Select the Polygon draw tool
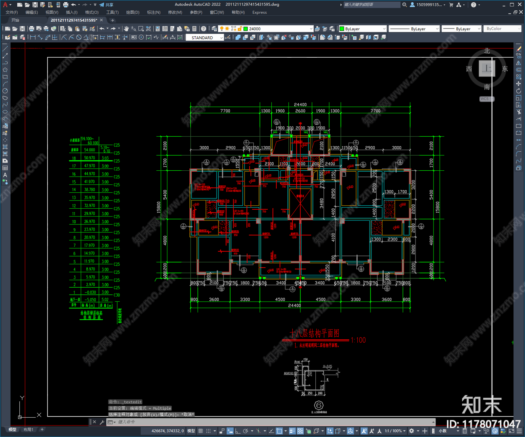Viewport: 525px width, 437px height. click(x=5, y=70)
